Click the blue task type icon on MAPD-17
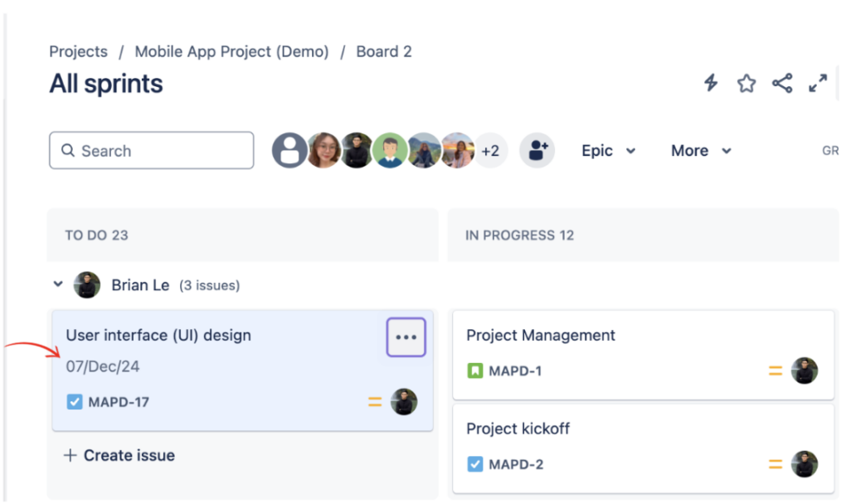This screenshot has height=504, width=846. (x=75, y=402)
